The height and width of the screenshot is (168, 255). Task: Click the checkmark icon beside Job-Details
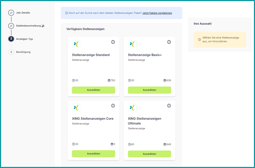click(11, 12)
